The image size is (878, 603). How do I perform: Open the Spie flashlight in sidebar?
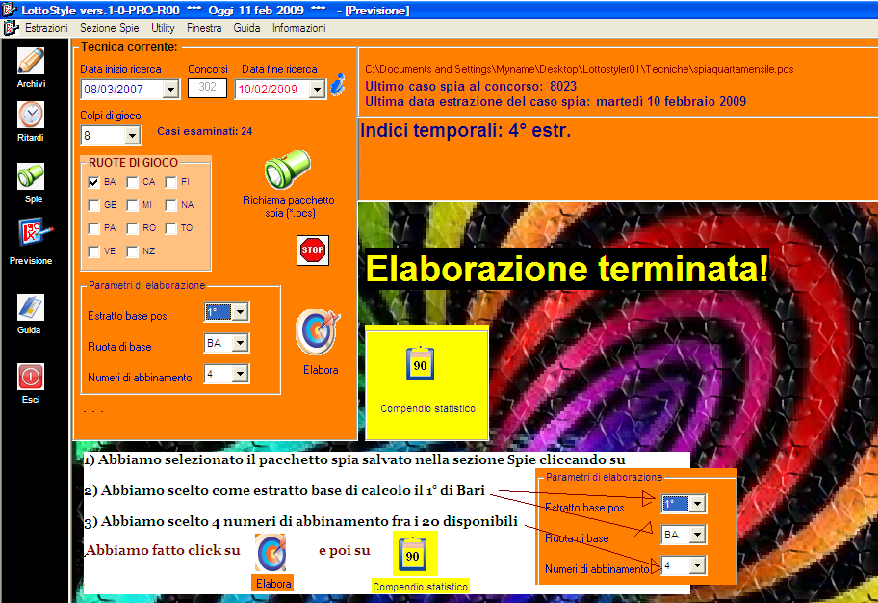[31, 176]
